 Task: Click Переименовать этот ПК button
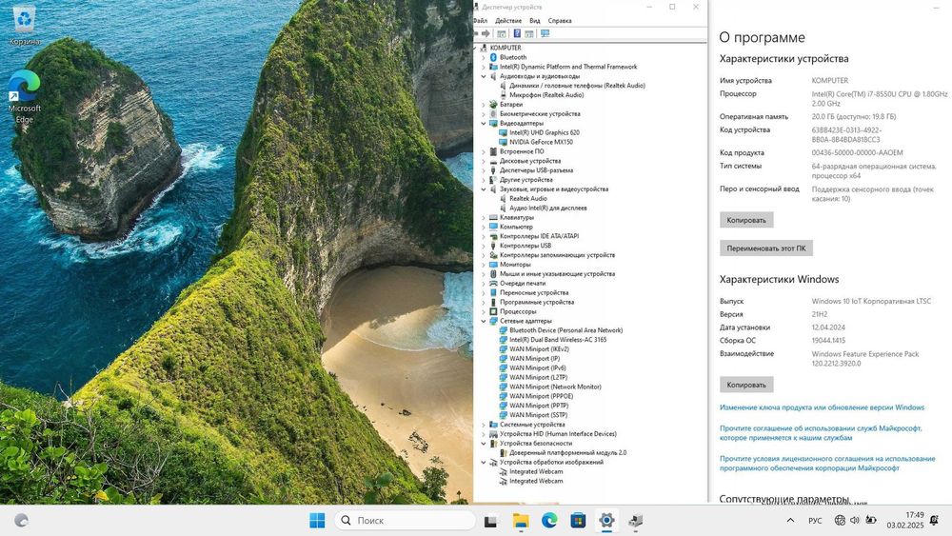(766, 248)
